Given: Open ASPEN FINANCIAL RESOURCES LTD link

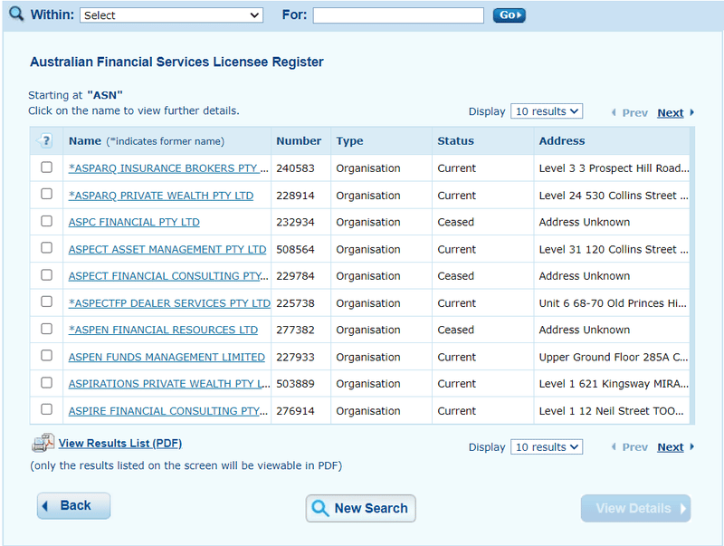Looking at the screenshot, I should coord(163,330).
